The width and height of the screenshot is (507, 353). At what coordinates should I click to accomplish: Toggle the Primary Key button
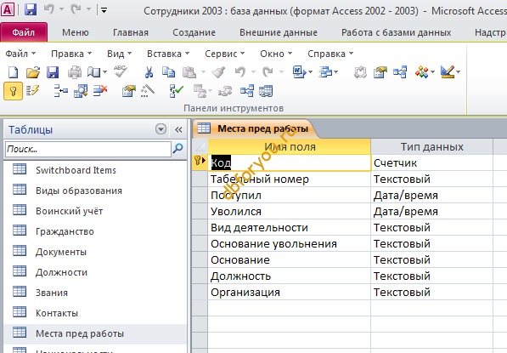13,91
